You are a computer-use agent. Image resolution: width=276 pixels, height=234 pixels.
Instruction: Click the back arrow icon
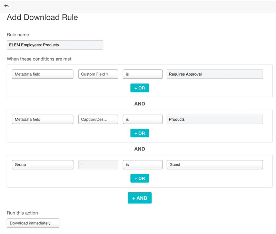(x=7, y=6)
